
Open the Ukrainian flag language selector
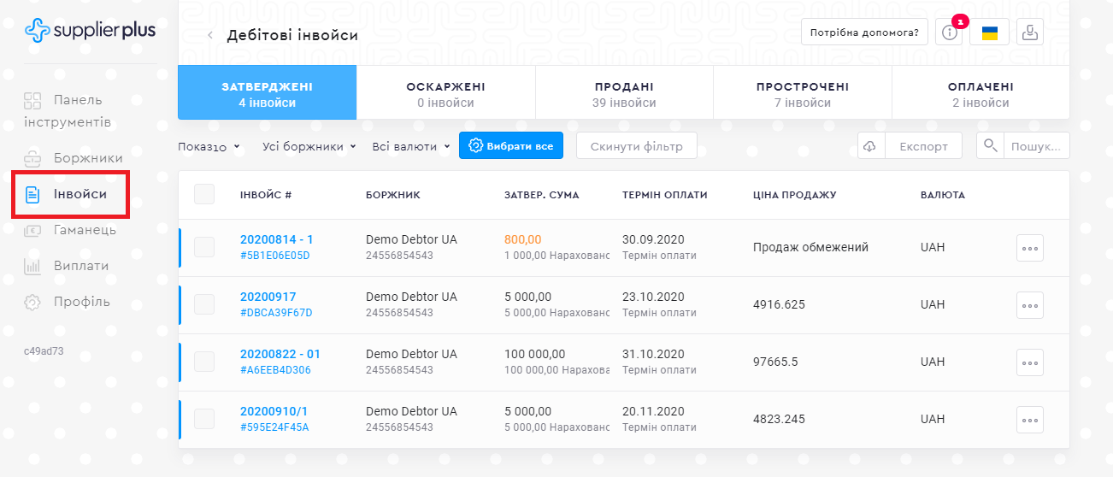point(989,32)
